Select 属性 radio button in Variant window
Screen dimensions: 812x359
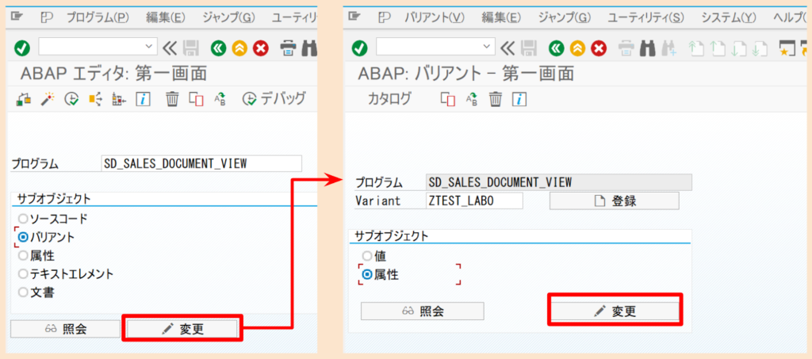[367, 274]
